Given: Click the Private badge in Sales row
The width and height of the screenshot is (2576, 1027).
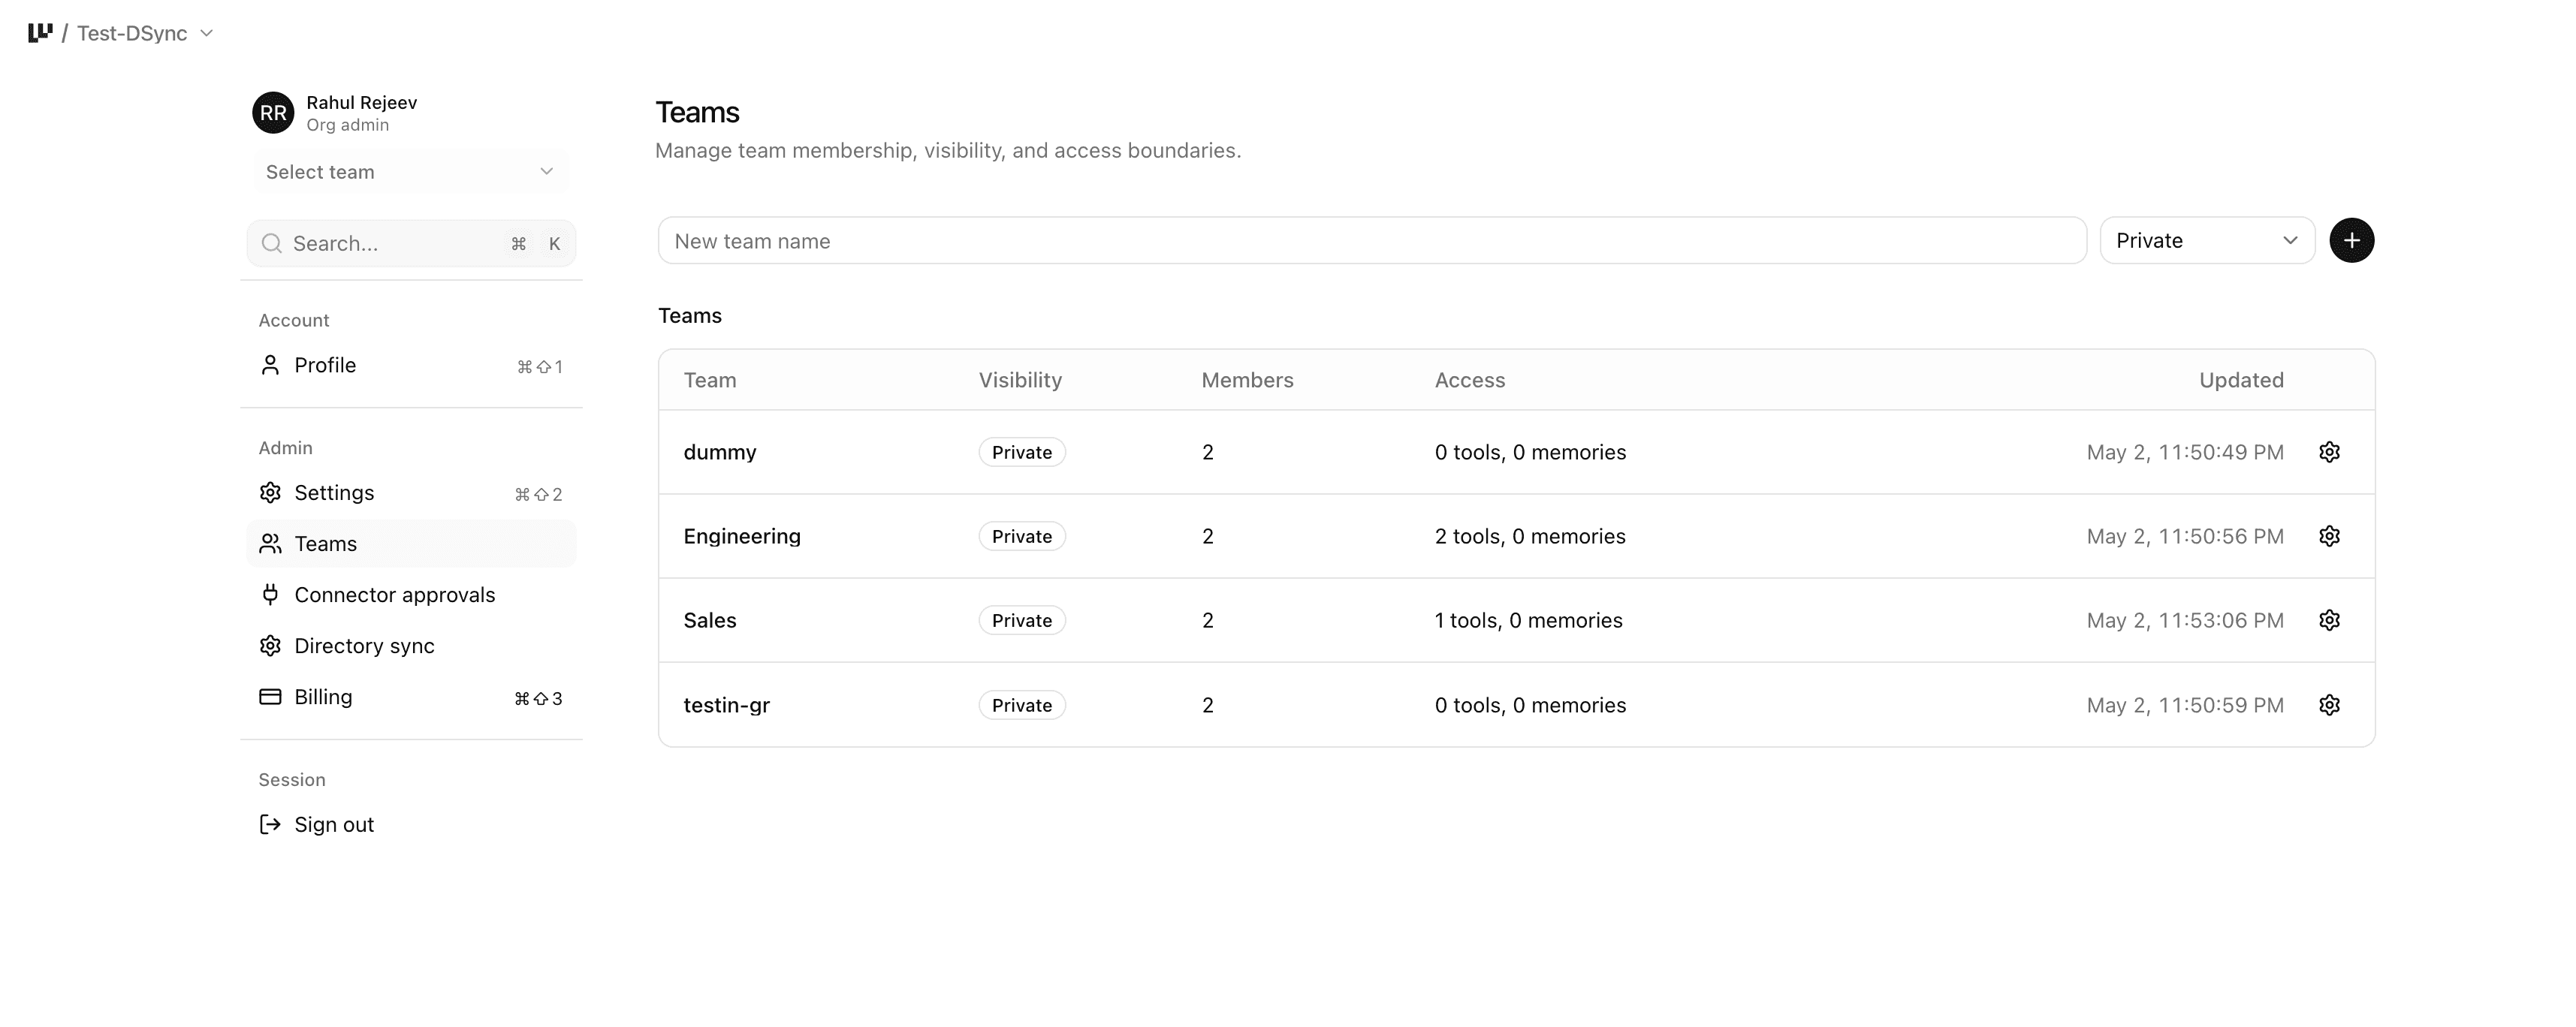Looking at the screenshot, I should 1022,620.
